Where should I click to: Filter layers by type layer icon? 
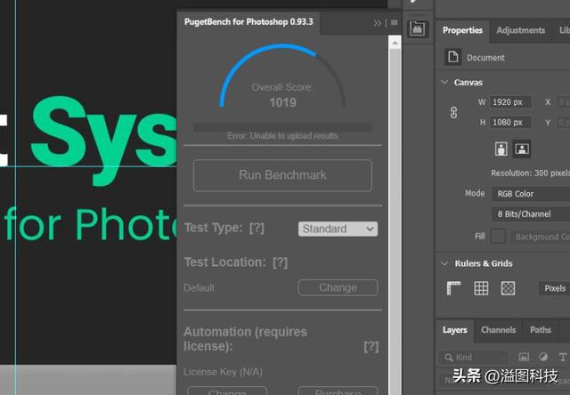click(x=563, y=358)
